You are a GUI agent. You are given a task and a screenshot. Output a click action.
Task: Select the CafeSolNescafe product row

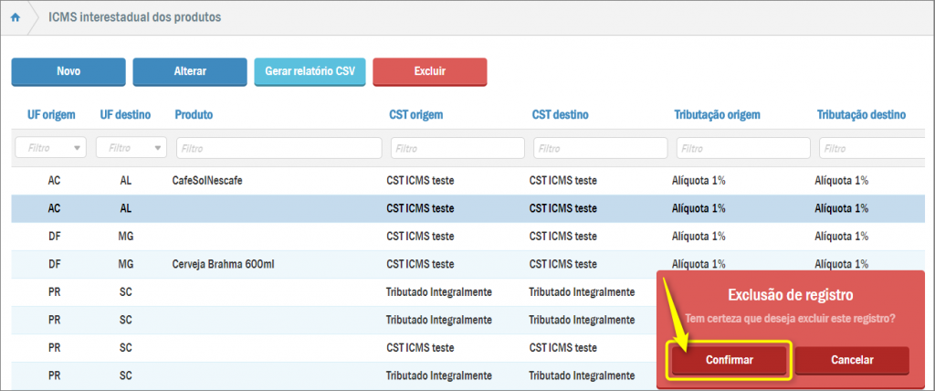tap(205, 181)
